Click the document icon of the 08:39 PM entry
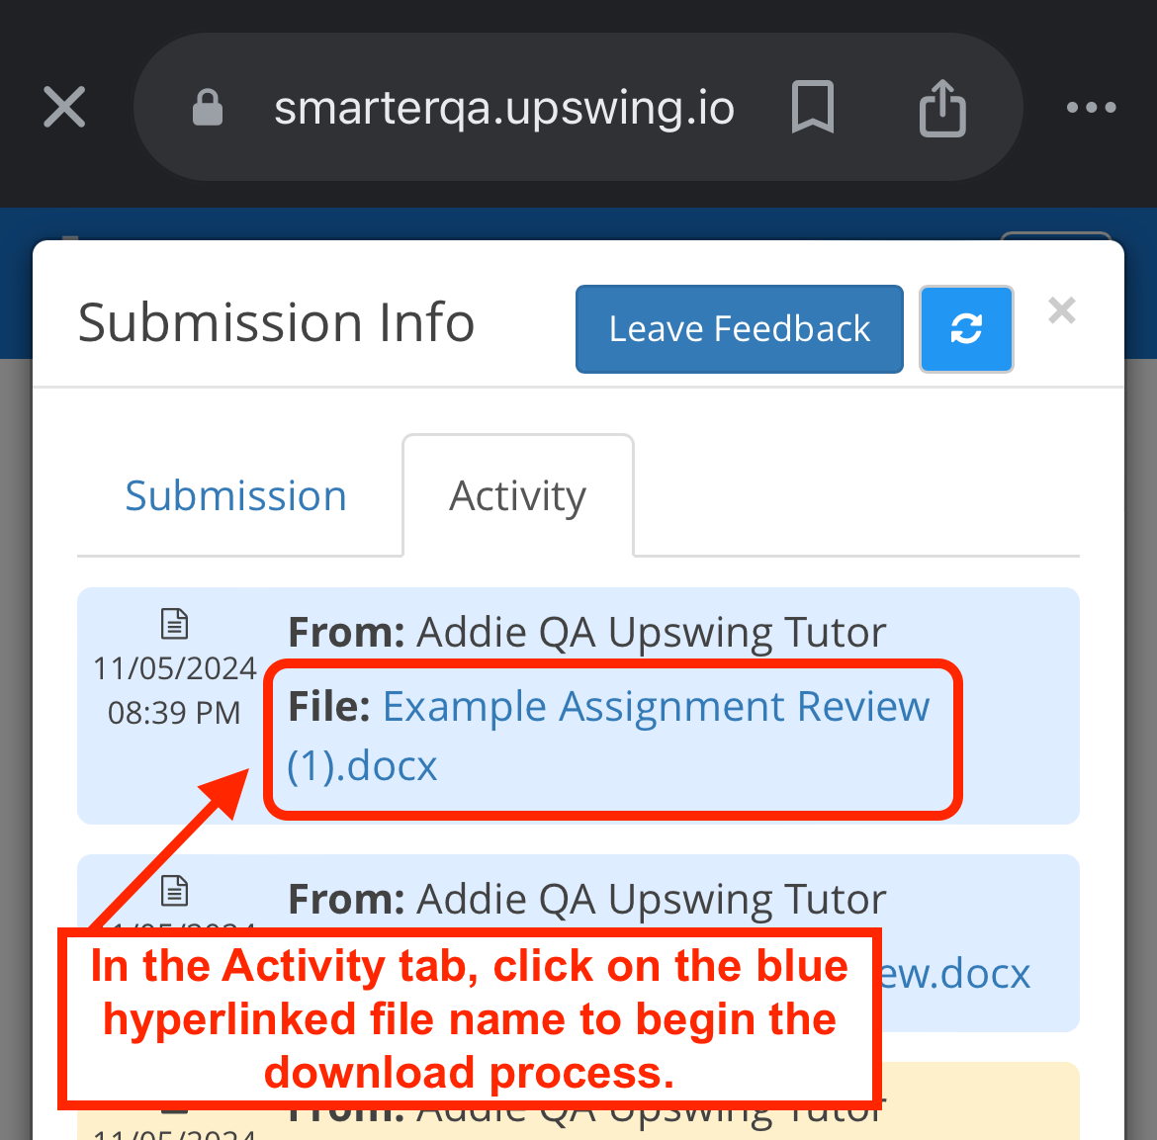 coord(175,624)
